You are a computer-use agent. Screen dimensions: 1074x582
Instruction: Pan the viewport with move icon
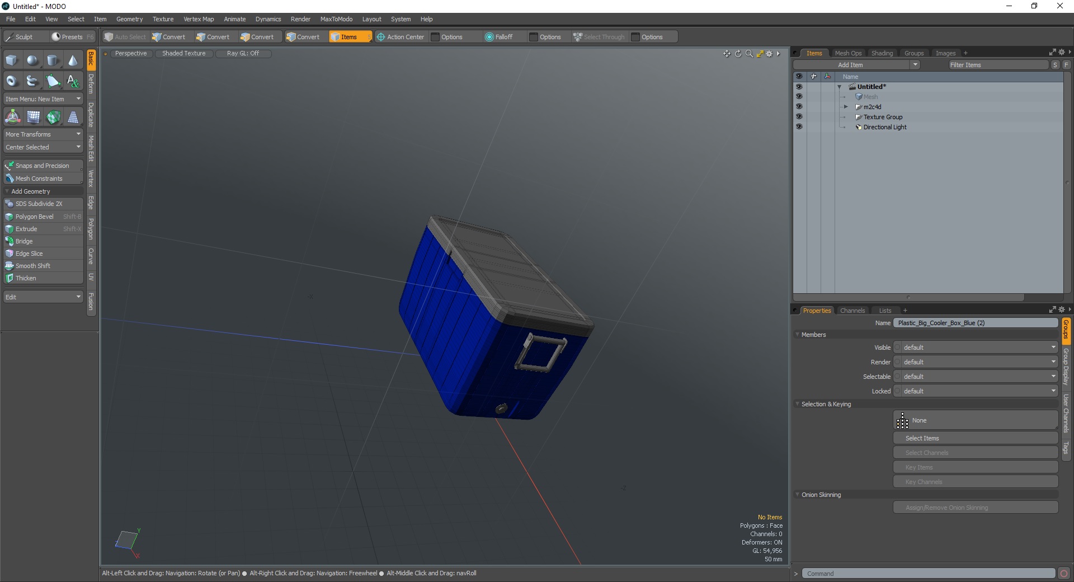pyautogui.click(x=727, y=54)
